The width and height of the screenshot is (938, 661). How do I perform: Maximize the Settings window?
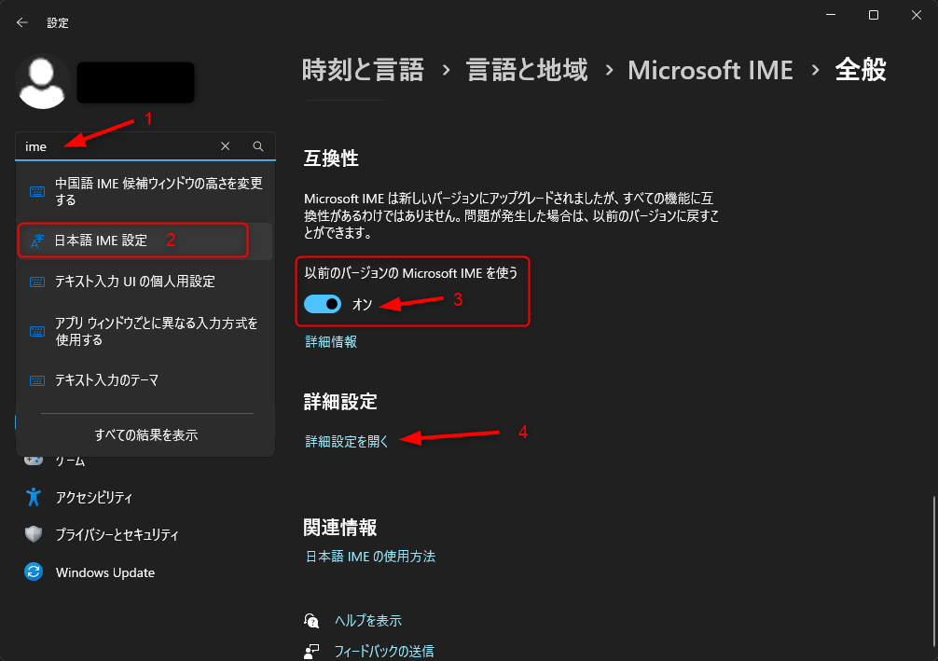click(x=874, y=15)
